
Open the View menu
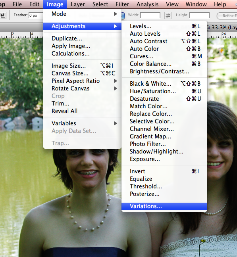pos(172,4)
